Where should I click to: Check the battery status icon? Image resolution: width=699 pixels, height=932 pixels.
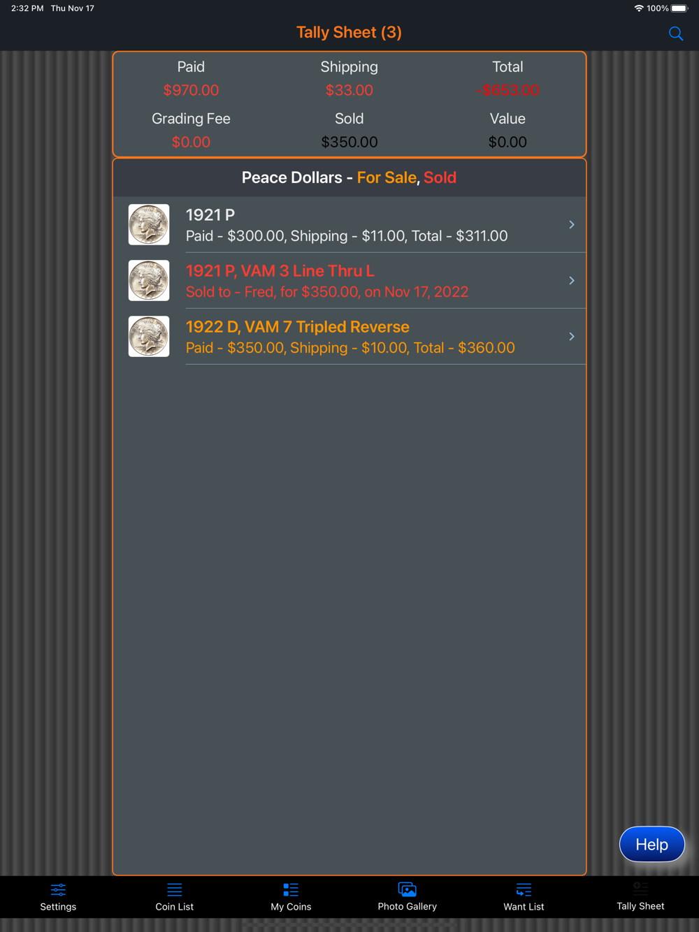pyautogui.click(x=679, y=8)
